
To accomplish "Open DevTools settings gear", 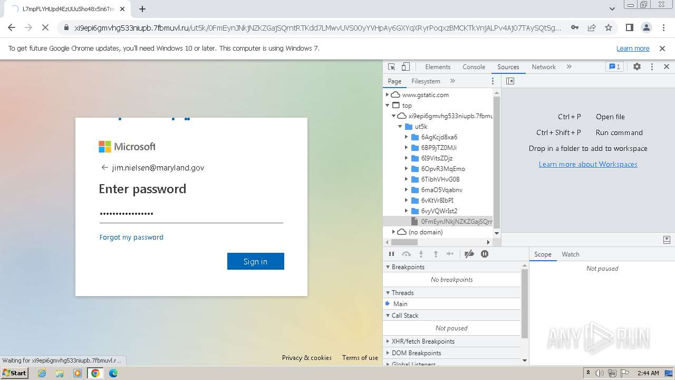I will [x=637, y=67].
